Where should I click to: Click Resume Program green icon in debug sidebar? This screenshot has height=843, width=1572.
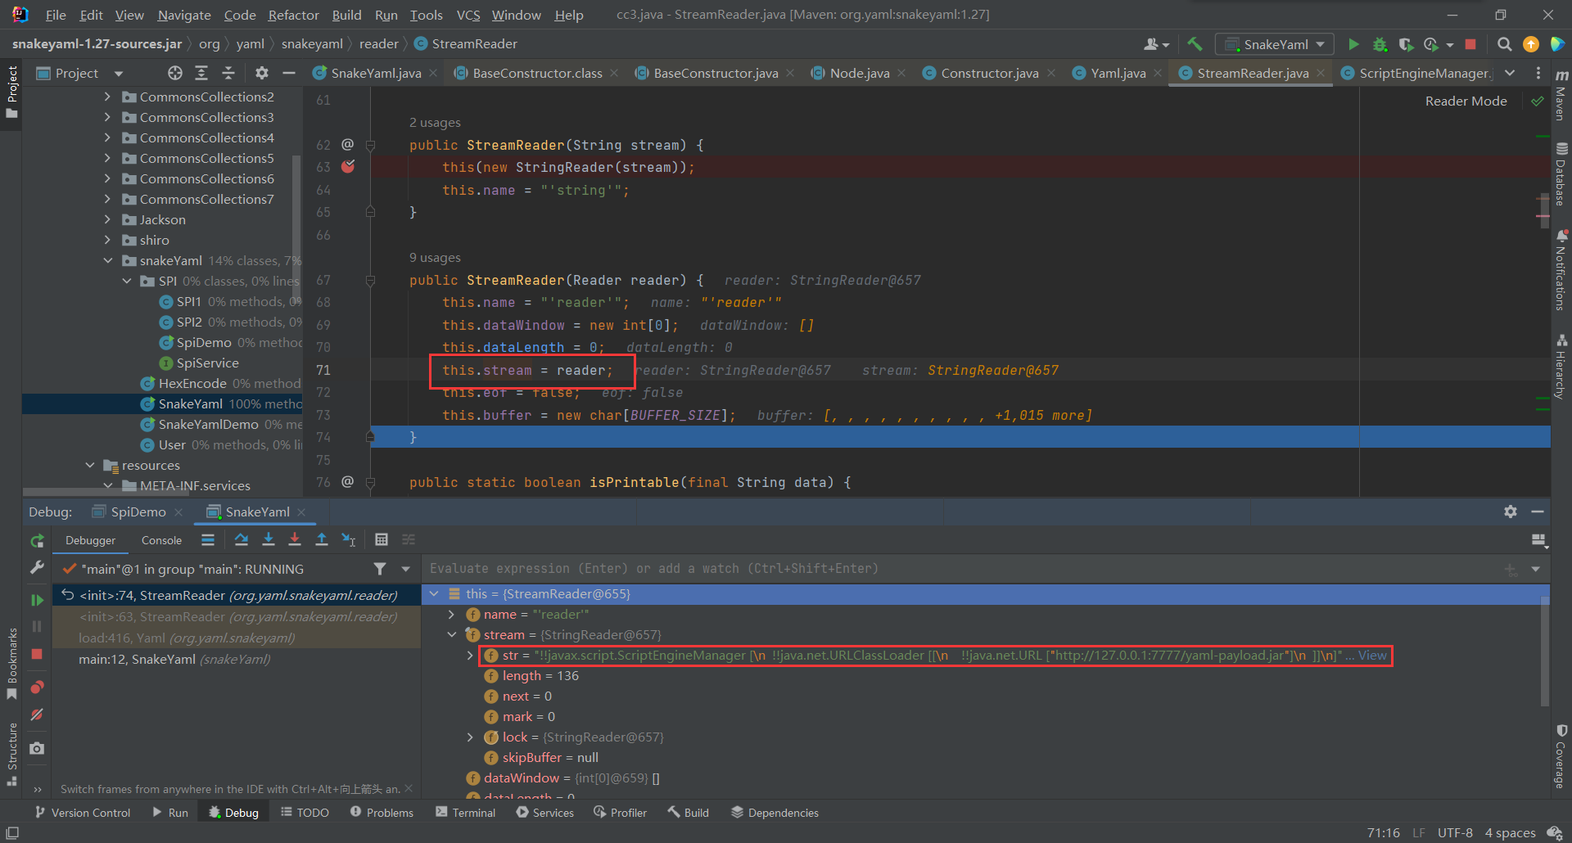coord(37,600)
